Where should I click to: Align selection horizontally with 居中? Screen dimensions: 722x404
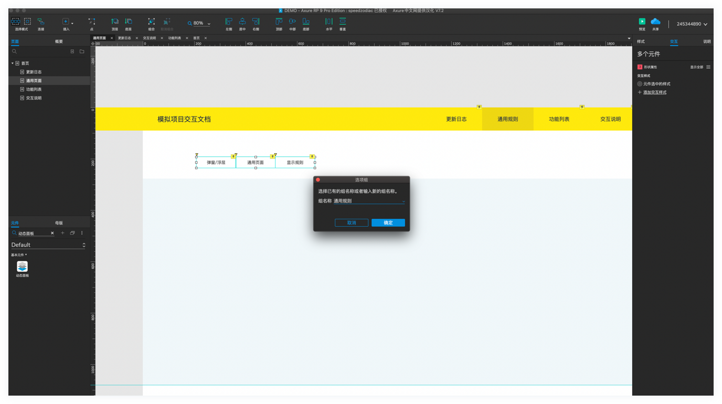[x=242, y=24]
